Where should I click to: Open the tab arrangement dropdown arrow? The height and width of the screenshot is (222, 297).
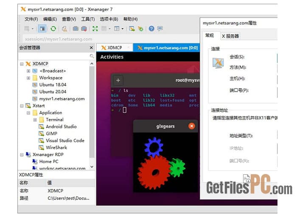coord(123,29)
